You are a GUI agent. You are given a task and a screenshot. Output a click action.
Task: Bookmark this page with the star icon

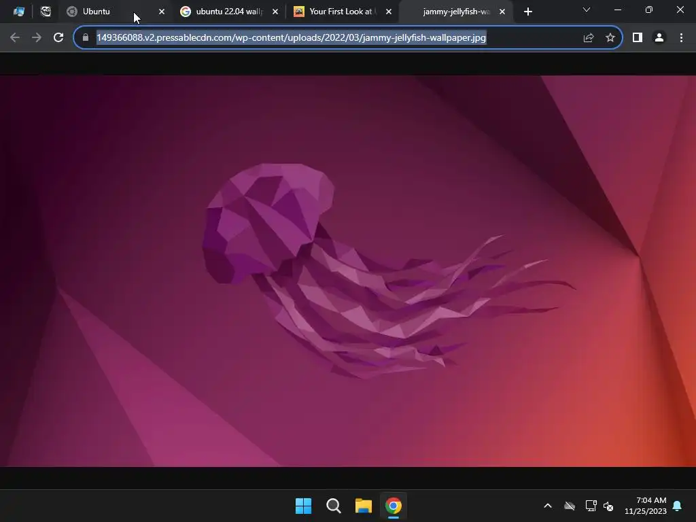(610, 38)
